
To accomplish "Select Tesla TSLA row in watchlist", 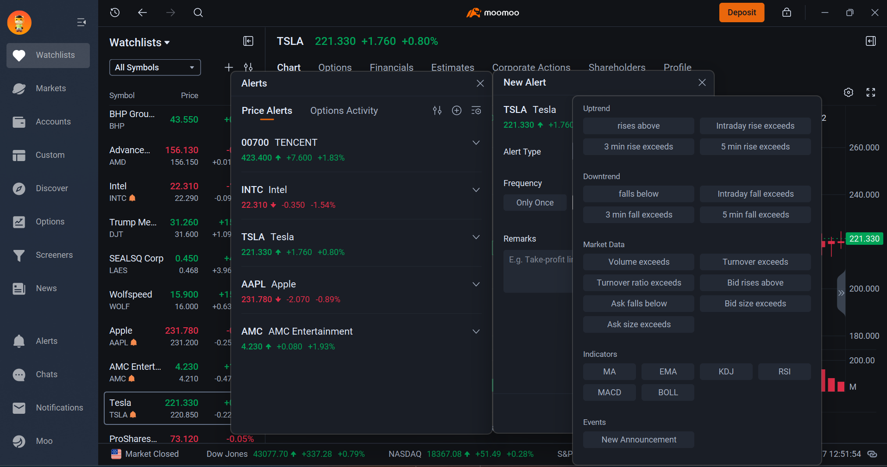I will pyautogui.click(x=168, y=408).
